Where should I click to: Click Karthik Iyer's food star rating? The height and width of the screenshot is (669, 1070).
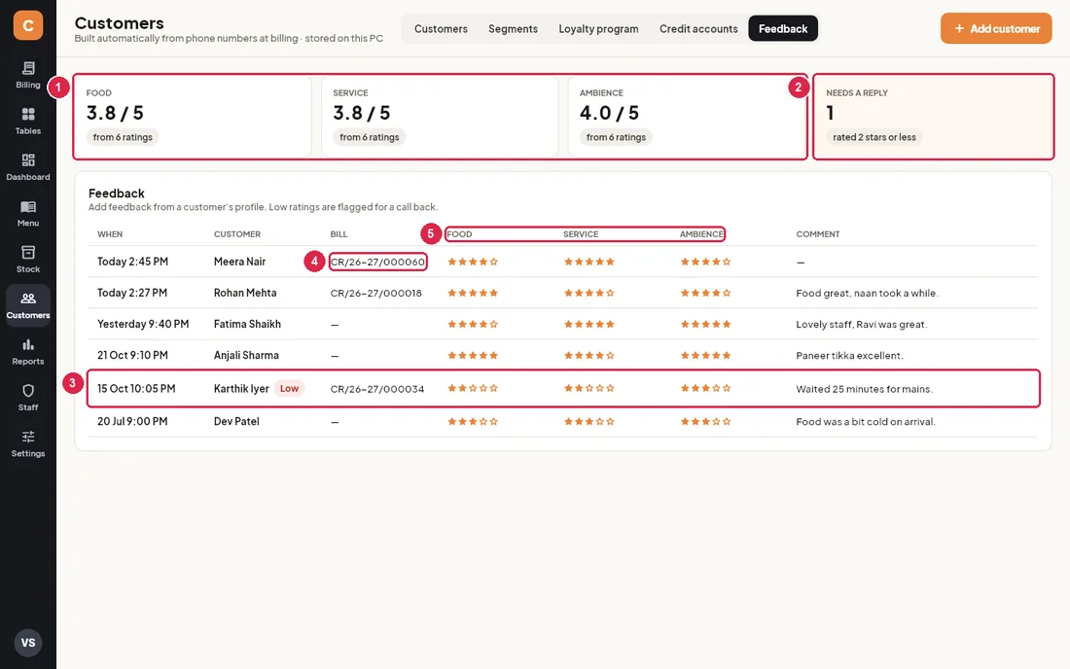[x=473, y=389]
